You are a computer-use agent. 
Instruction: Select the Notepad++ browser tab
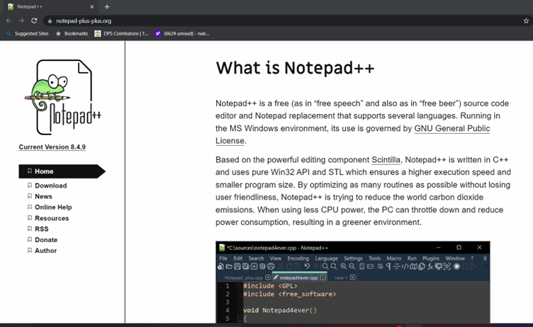pos(51,6)
